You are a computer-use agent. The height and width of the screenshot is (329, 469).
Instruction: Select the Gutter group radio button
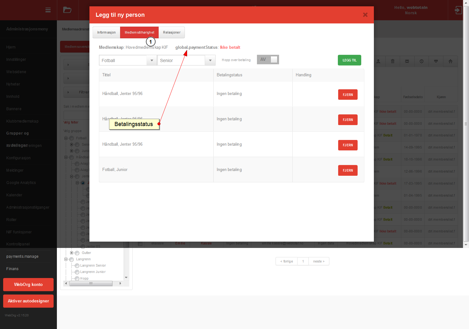tap(77, 253)
